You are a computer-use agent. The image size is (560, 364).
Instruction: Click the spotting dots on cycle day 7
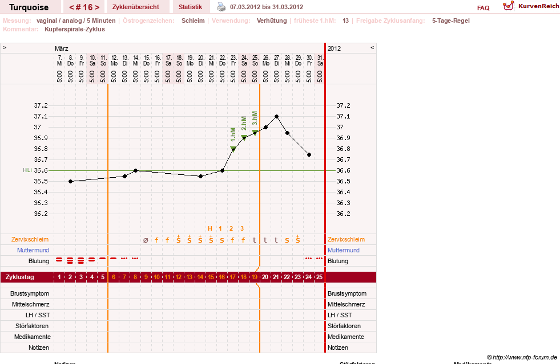124,258
